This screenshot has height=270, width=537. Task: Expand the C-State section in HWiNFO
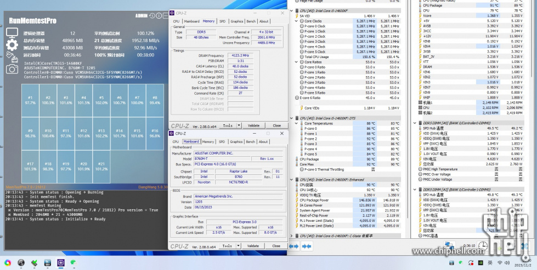click(292, 236)
